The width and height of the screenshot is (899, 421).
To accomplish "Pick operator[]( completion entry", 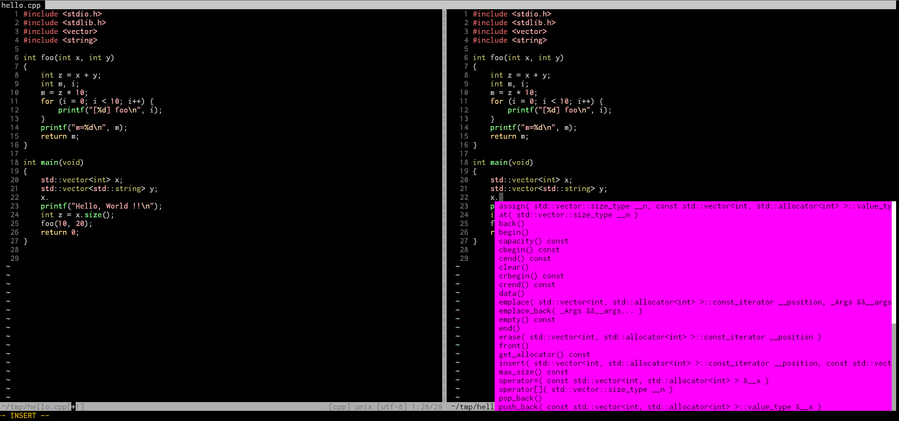I will [x=693, y=389].
